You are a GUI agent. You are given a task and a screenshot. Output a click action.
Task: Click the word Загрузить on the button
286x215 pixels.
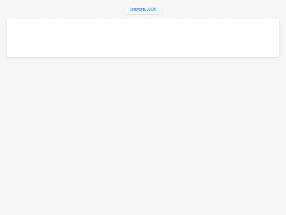[138, 10]
